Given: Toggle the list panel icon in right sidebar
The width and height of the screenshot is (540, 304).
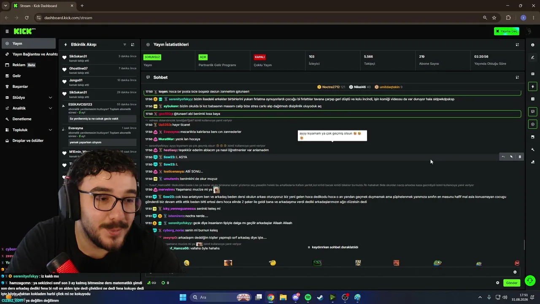Looking at the screenshot, I should coord(533,99).
